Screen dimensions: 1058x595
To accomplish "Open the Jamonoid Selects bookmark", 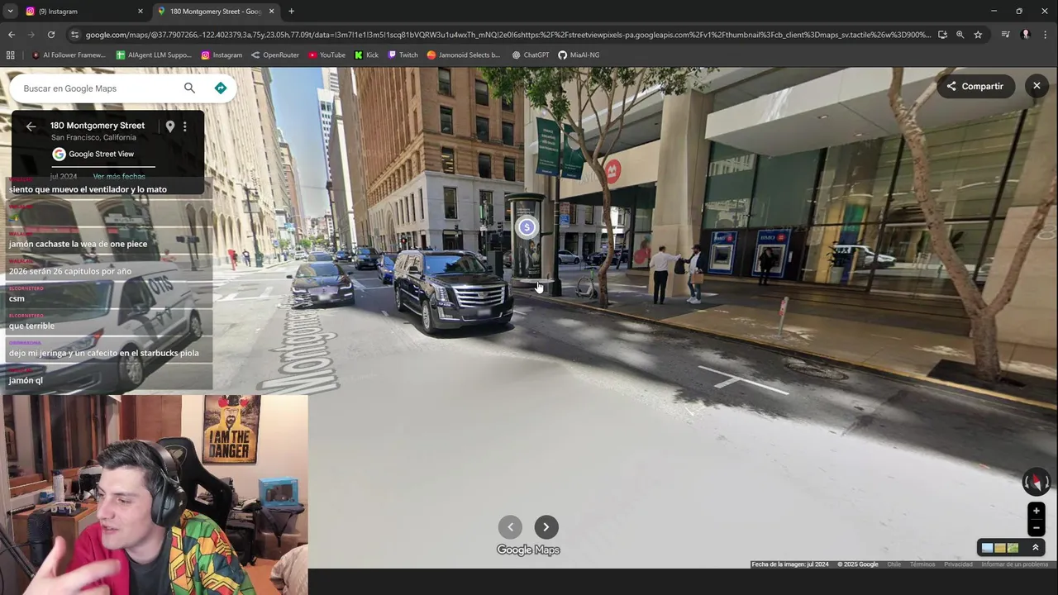I will (x=464, y=55).
